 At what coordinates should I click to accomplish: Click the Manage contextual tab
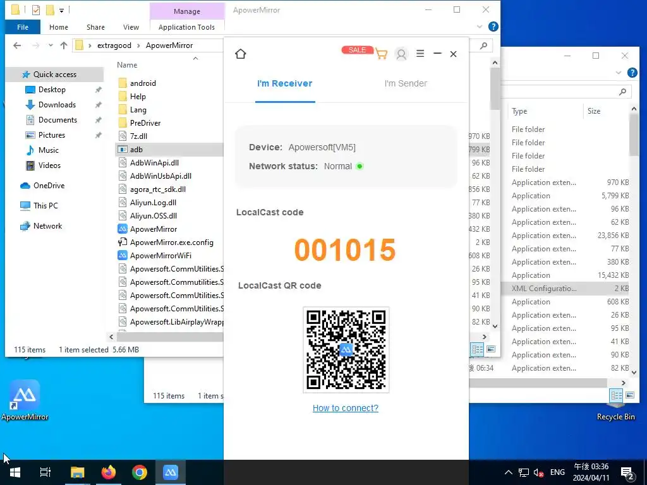(187, 11)
